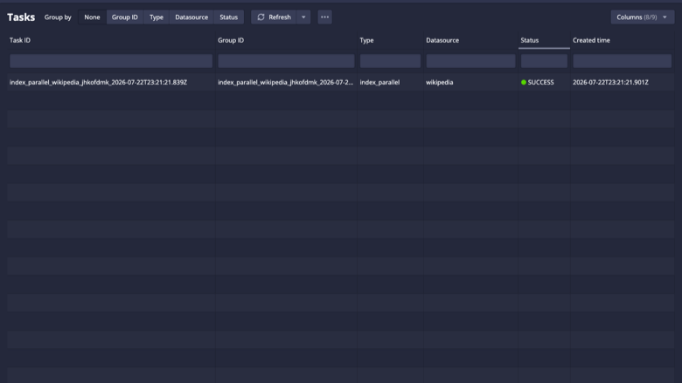
Task: Expand the Refresh interval dropdown arrow
Action: (303, 17)
